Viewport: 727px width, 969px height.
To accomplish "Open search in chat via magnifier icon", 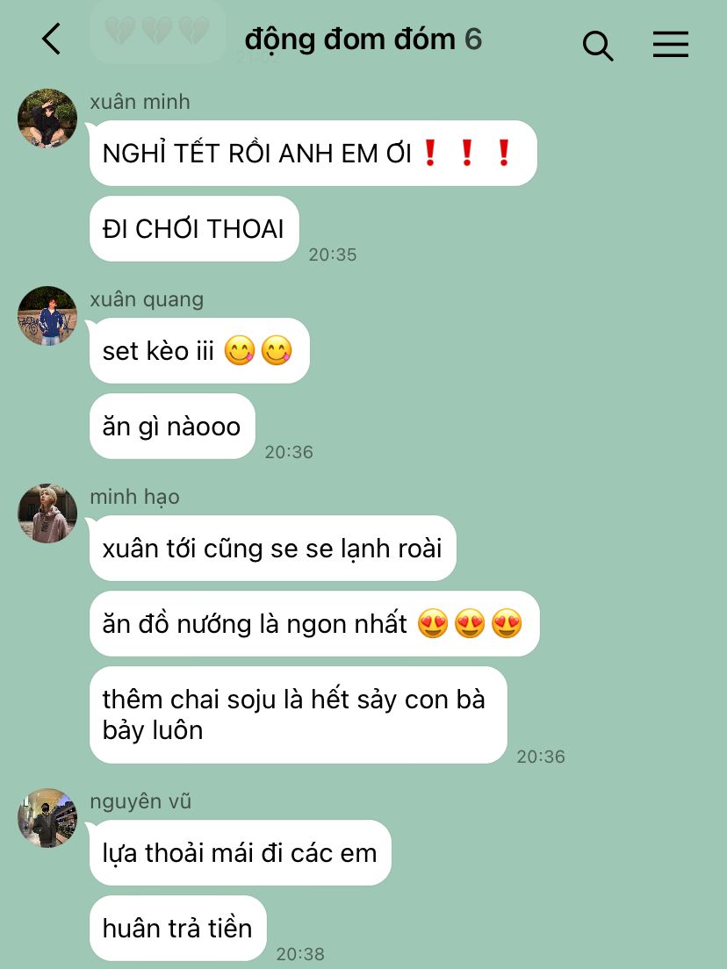I will (598, 46).
